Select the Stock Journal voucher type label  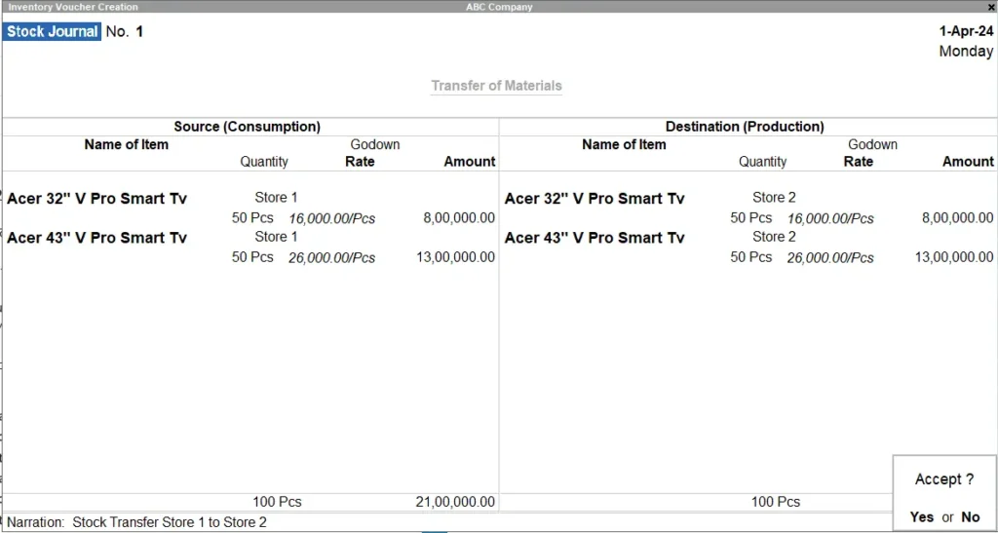53,31
